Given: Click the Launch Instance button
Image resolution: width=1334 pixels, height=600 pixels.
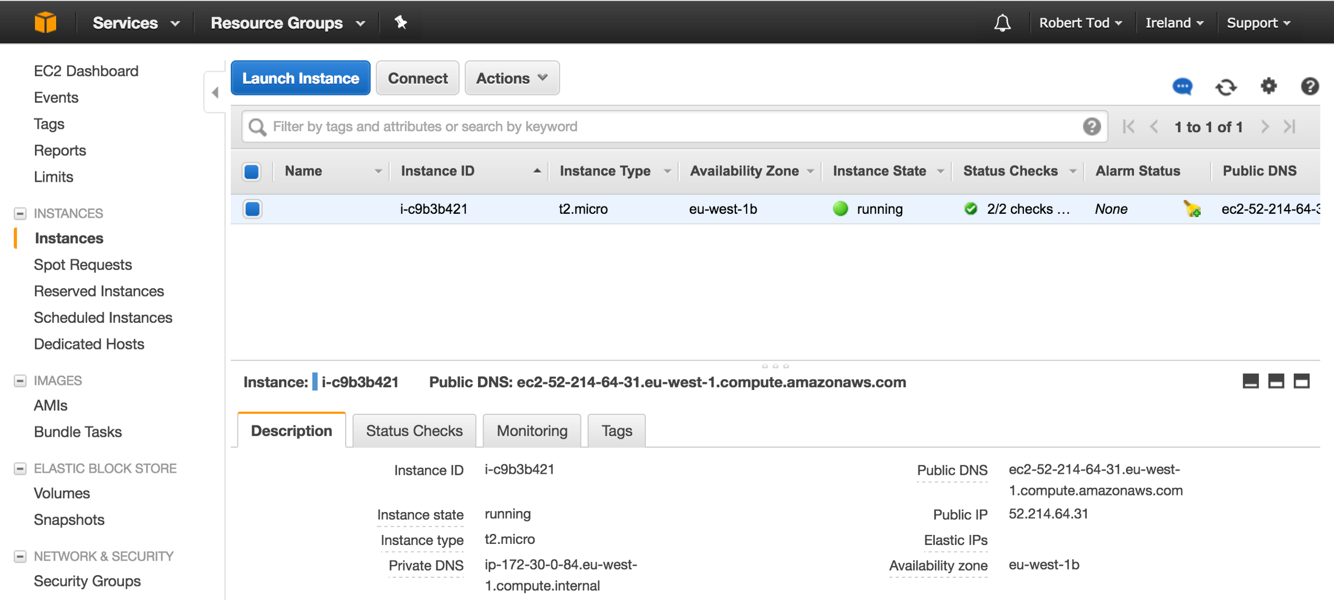Looking at the screenshot, I should (x=301, y=78).
